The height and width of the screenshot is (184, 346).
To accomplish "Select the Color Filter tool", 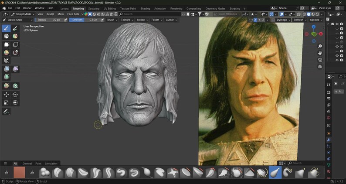I will pos(7,77).
